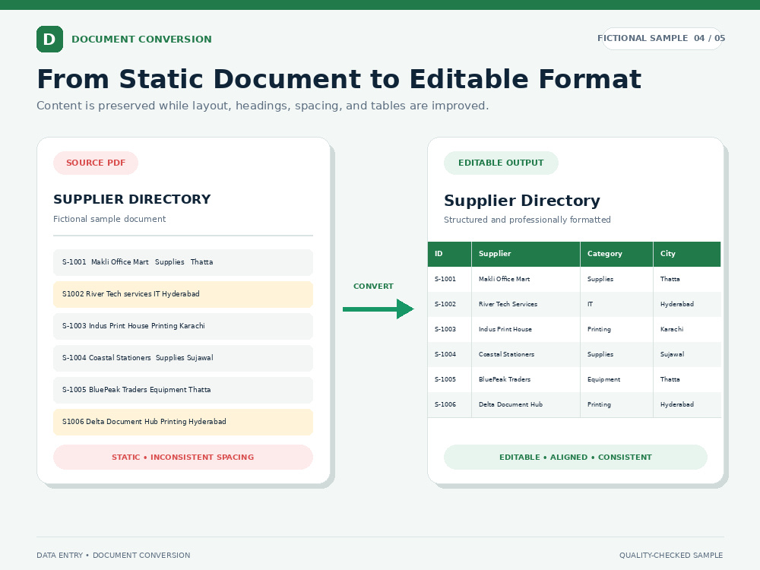Click footer text QUALITY-CHECKED SAMPLE
The height and width of the screenshot is (570, 760).
pyautogui.click(x=671, y=556)
